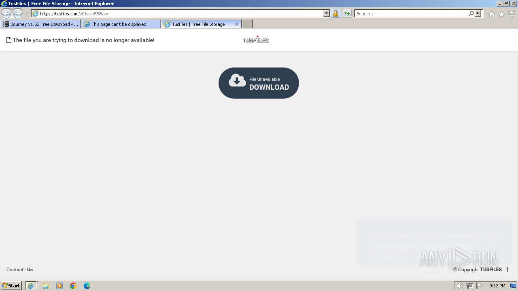The image size is (518, 291).
Task: Click Internet Explorer taskbar icon
Action: (31, 286)
